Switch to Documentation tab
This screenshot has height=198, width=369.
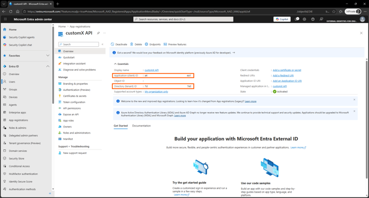142,125
